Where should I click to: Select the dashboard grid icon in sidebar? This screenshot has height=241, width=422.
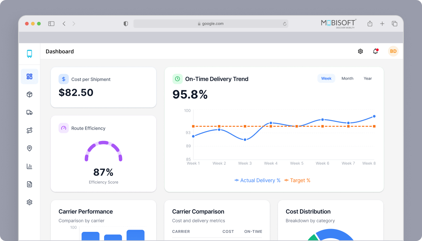point(30,76)
